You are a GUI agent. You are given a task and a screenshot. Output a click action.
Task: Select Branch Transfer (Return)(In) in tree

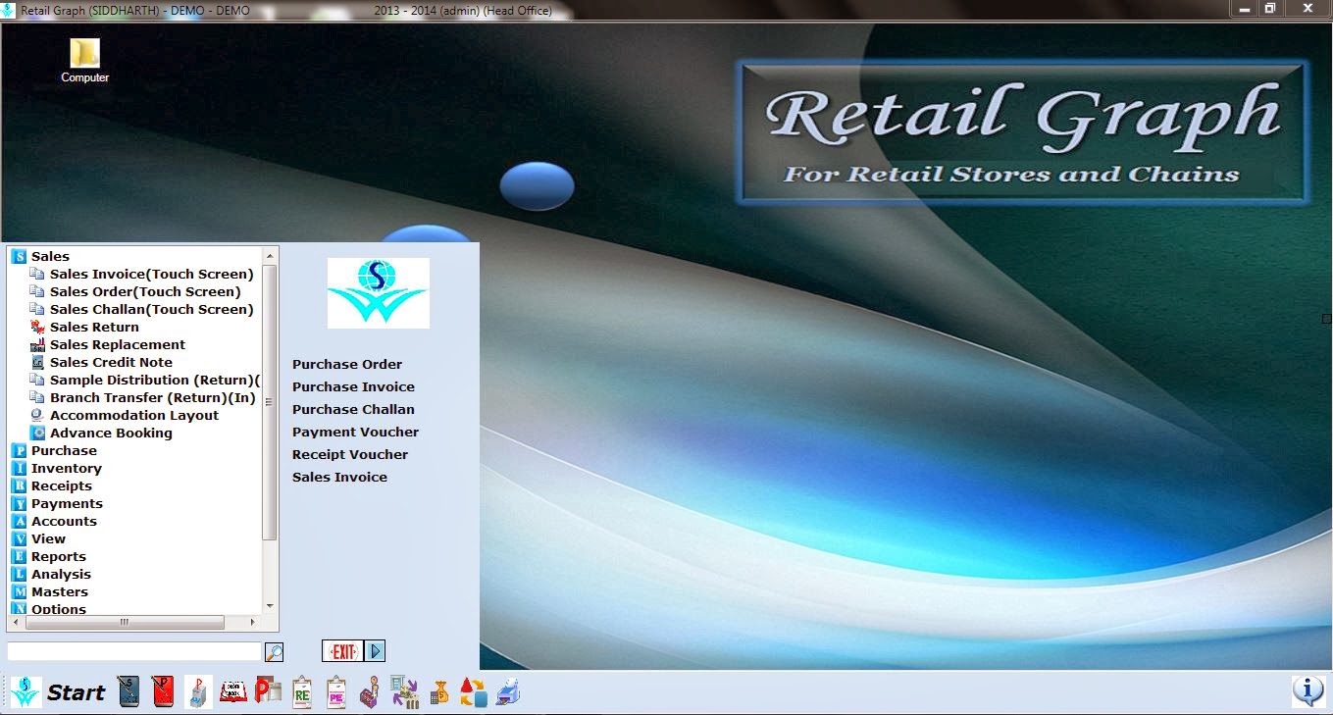(152, 397)
